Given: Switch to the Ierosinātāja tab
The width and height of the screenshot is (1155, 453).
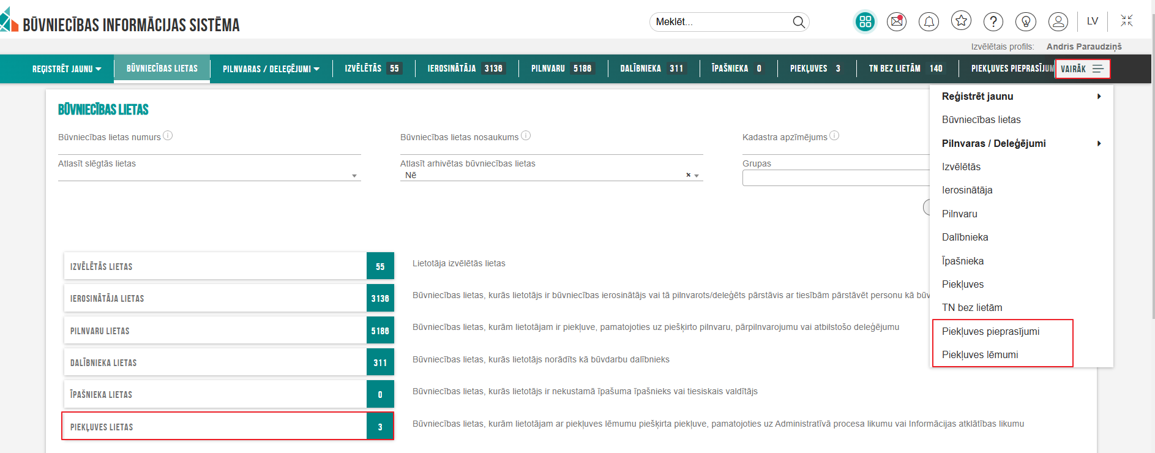Looking at the screenshot, I should (465, 69).
